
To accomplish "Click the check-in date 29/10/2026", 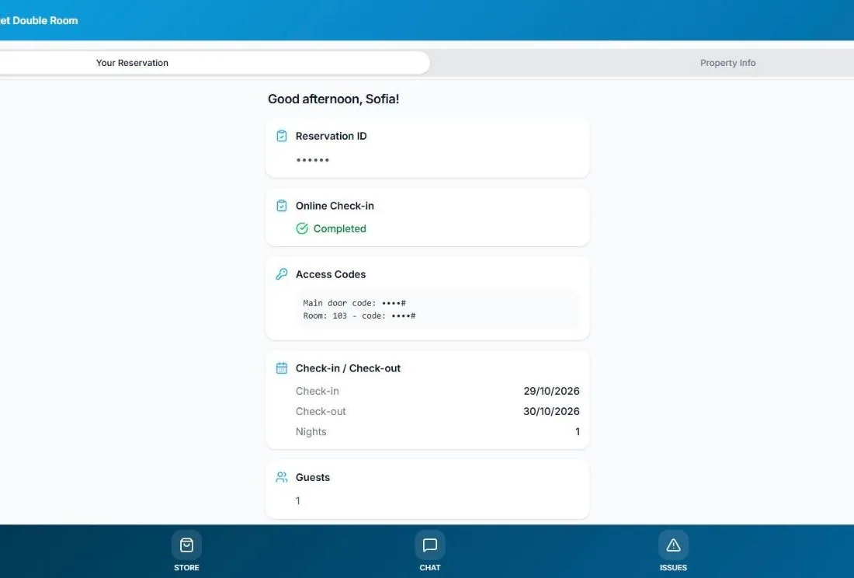I will (551, 391).
